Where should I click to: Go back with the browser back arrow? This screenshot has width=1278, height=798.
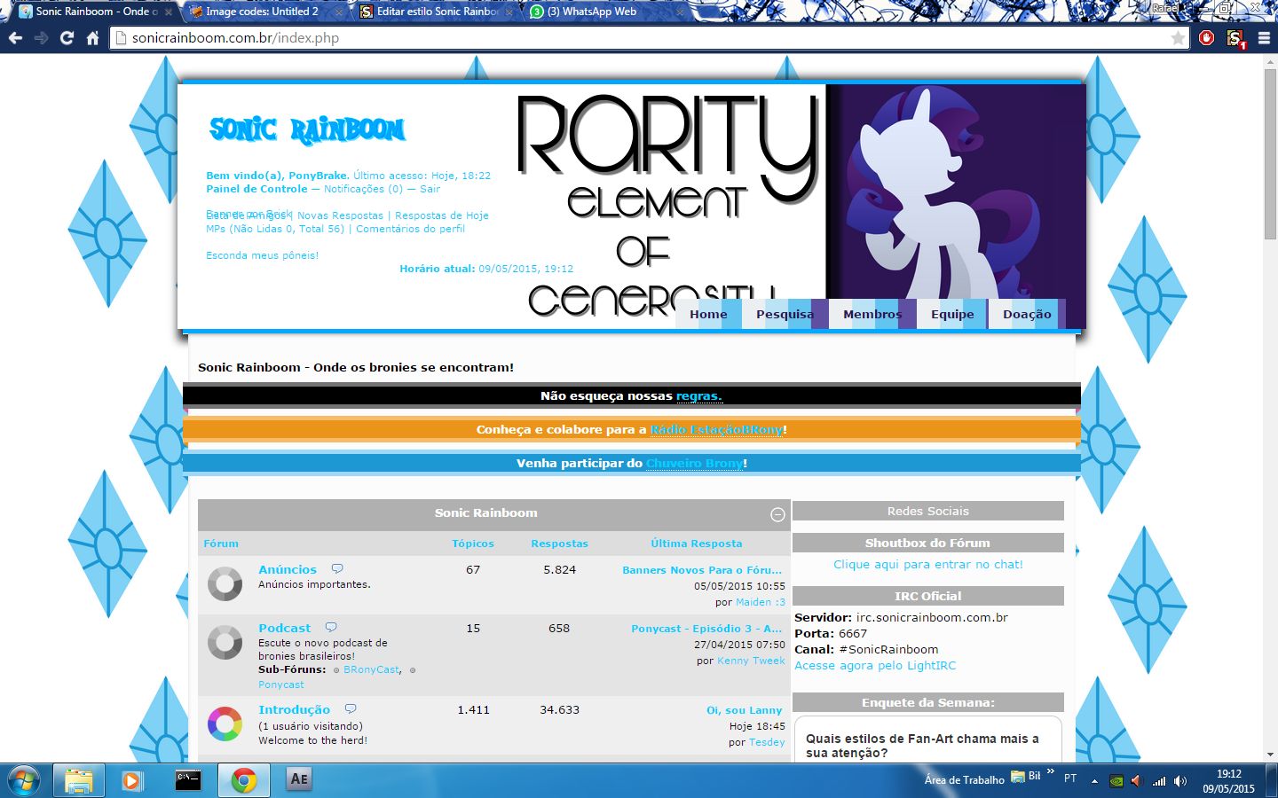pos(15,38)
